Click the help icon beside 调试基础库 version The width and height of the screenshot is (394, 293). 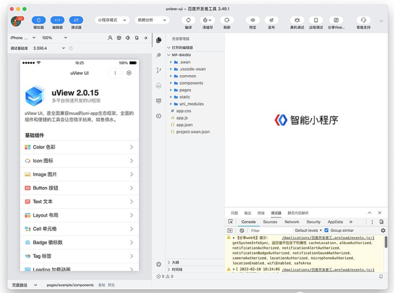(71, 48)
